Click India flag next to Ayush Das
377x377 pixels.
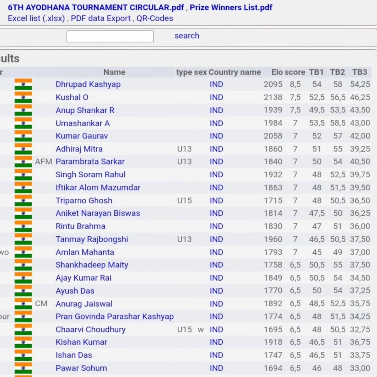(x=23, y=291)
